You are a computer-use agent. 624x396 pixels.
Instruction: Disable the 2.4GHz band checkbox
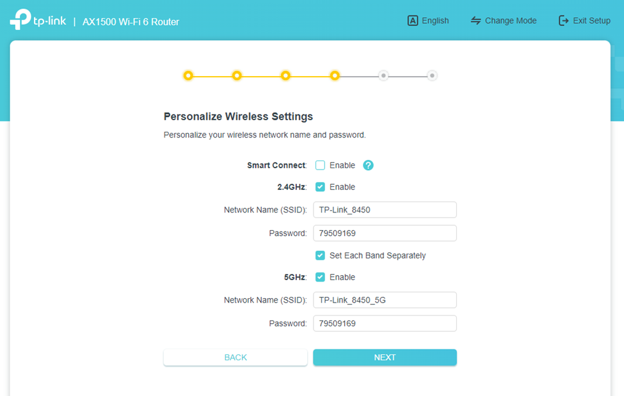tap(320, 187)
